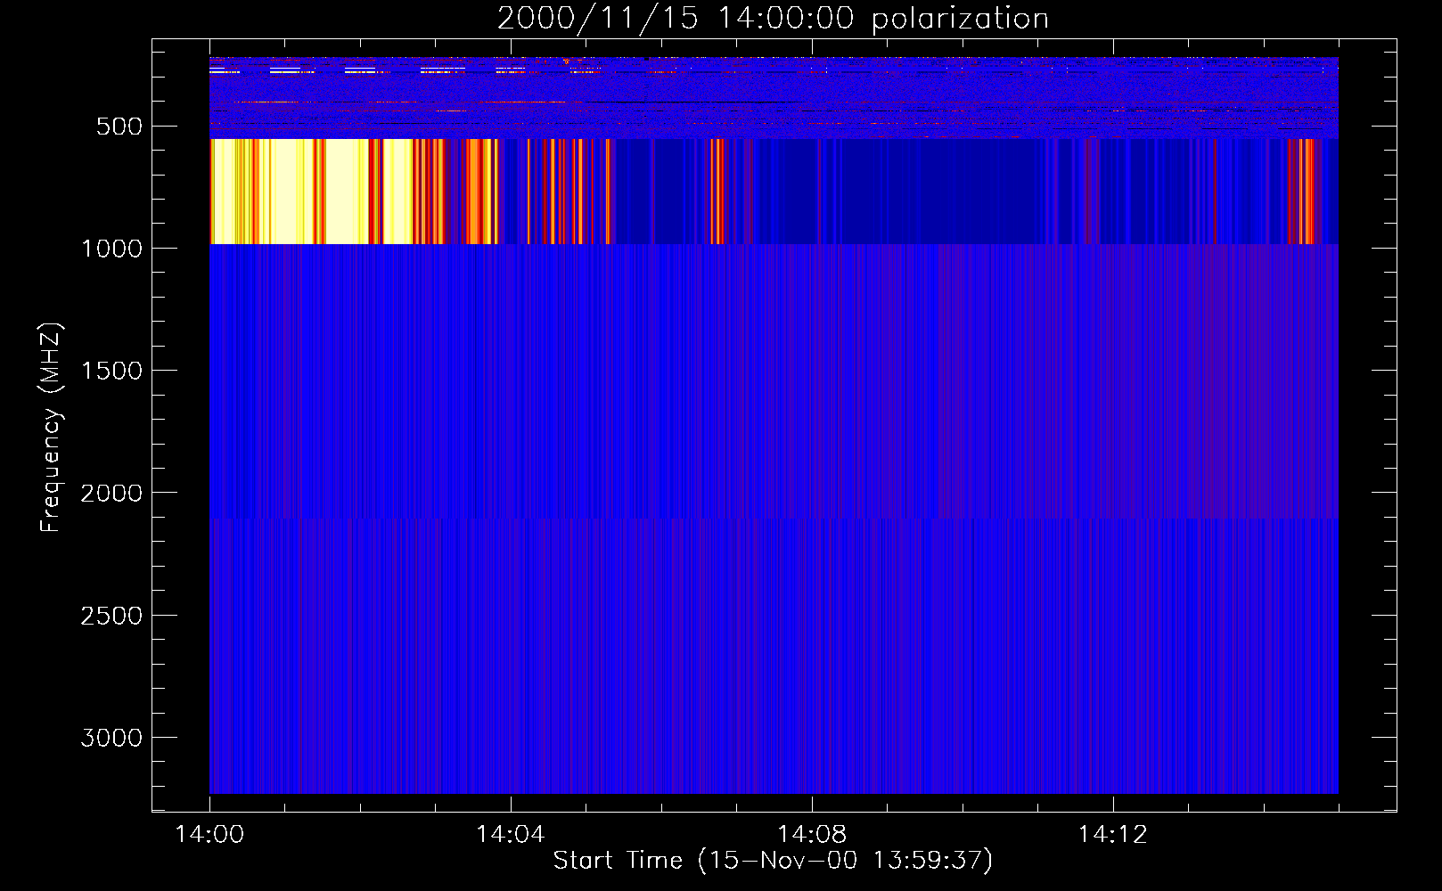Screen dimensions: 1442x891
Task: Click the 14:04 time tick label
Action: (511, 835)
